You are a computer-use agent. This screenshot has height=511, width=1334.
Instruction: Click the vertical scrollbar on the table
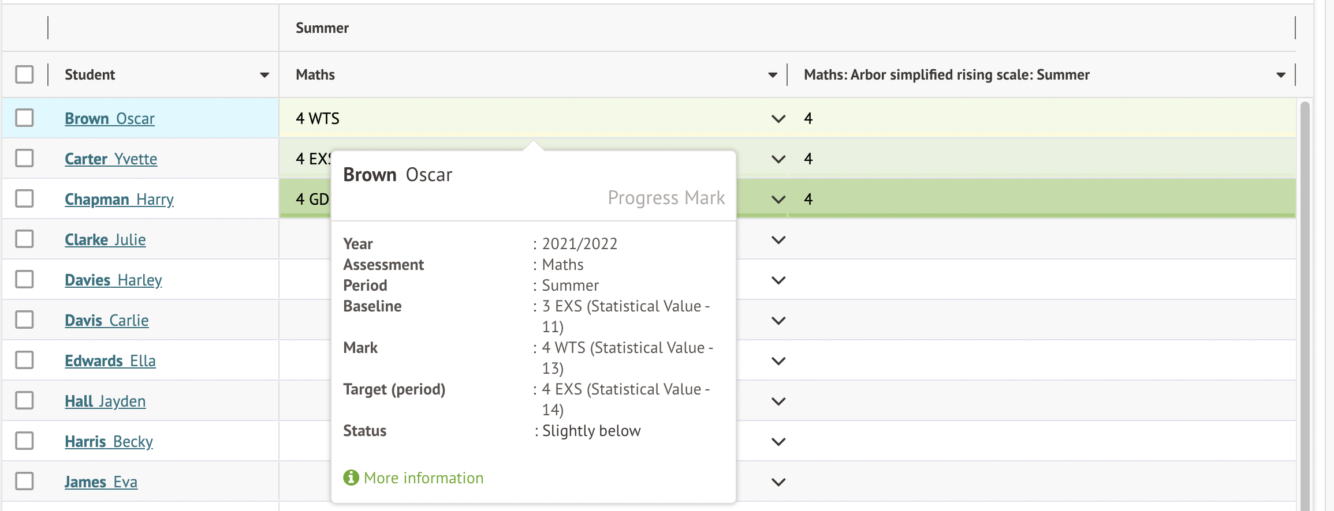tap(1304, 288)
